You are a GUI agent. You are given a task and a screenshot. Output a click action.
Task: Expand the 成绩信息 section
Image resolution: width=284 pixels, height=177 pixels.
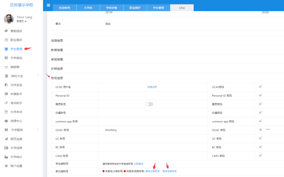(x=57, y=41)
